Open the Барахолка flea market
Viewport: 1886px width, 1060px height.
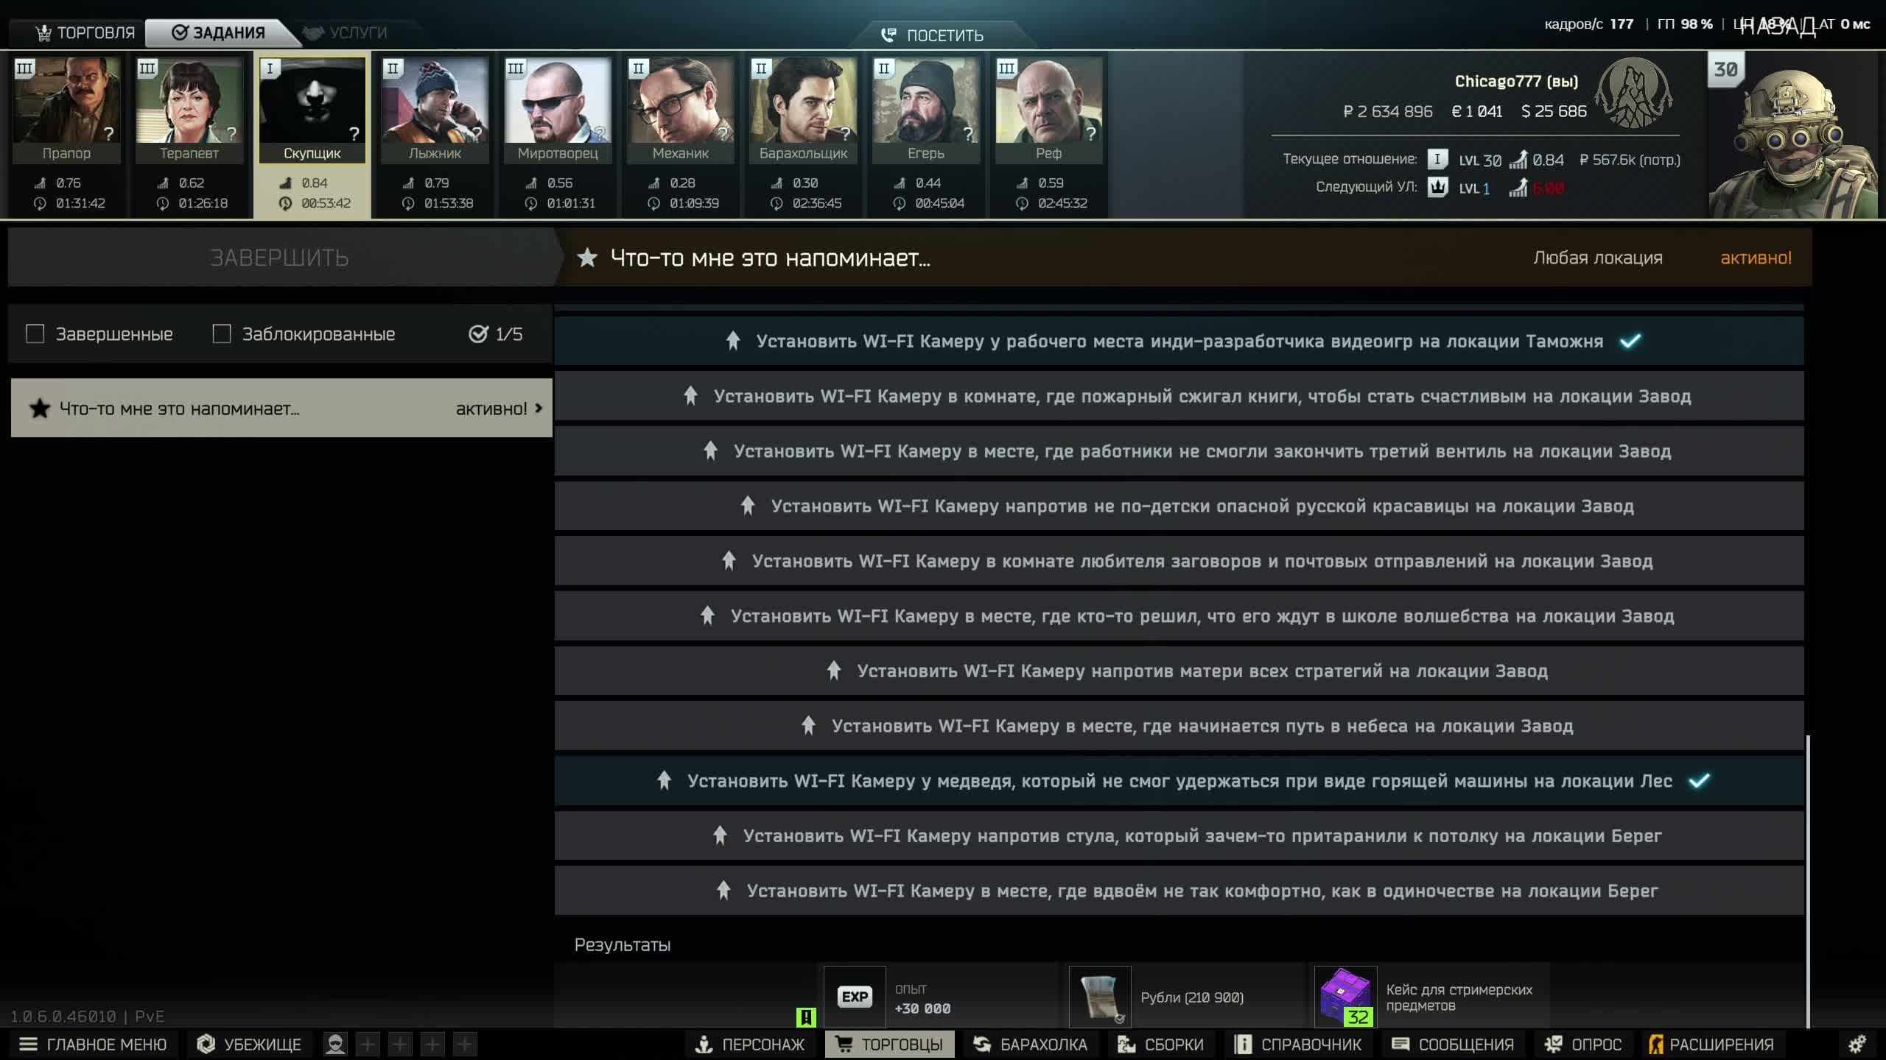coord(1030,1044)
